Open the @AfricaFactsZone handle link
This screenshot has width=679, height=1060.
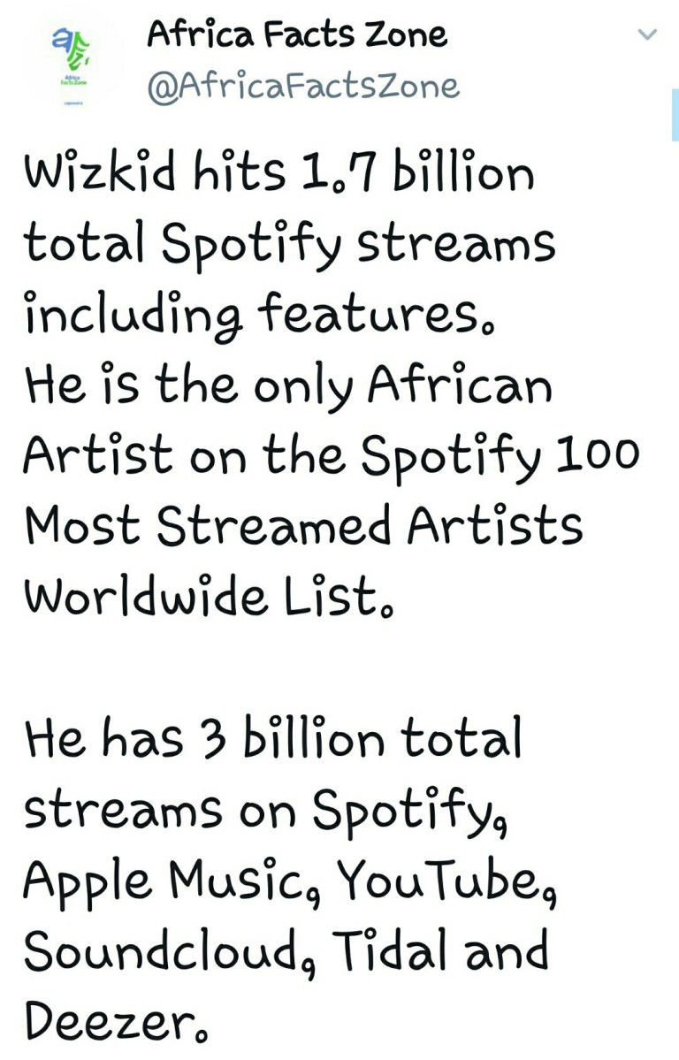coord(303,87)
